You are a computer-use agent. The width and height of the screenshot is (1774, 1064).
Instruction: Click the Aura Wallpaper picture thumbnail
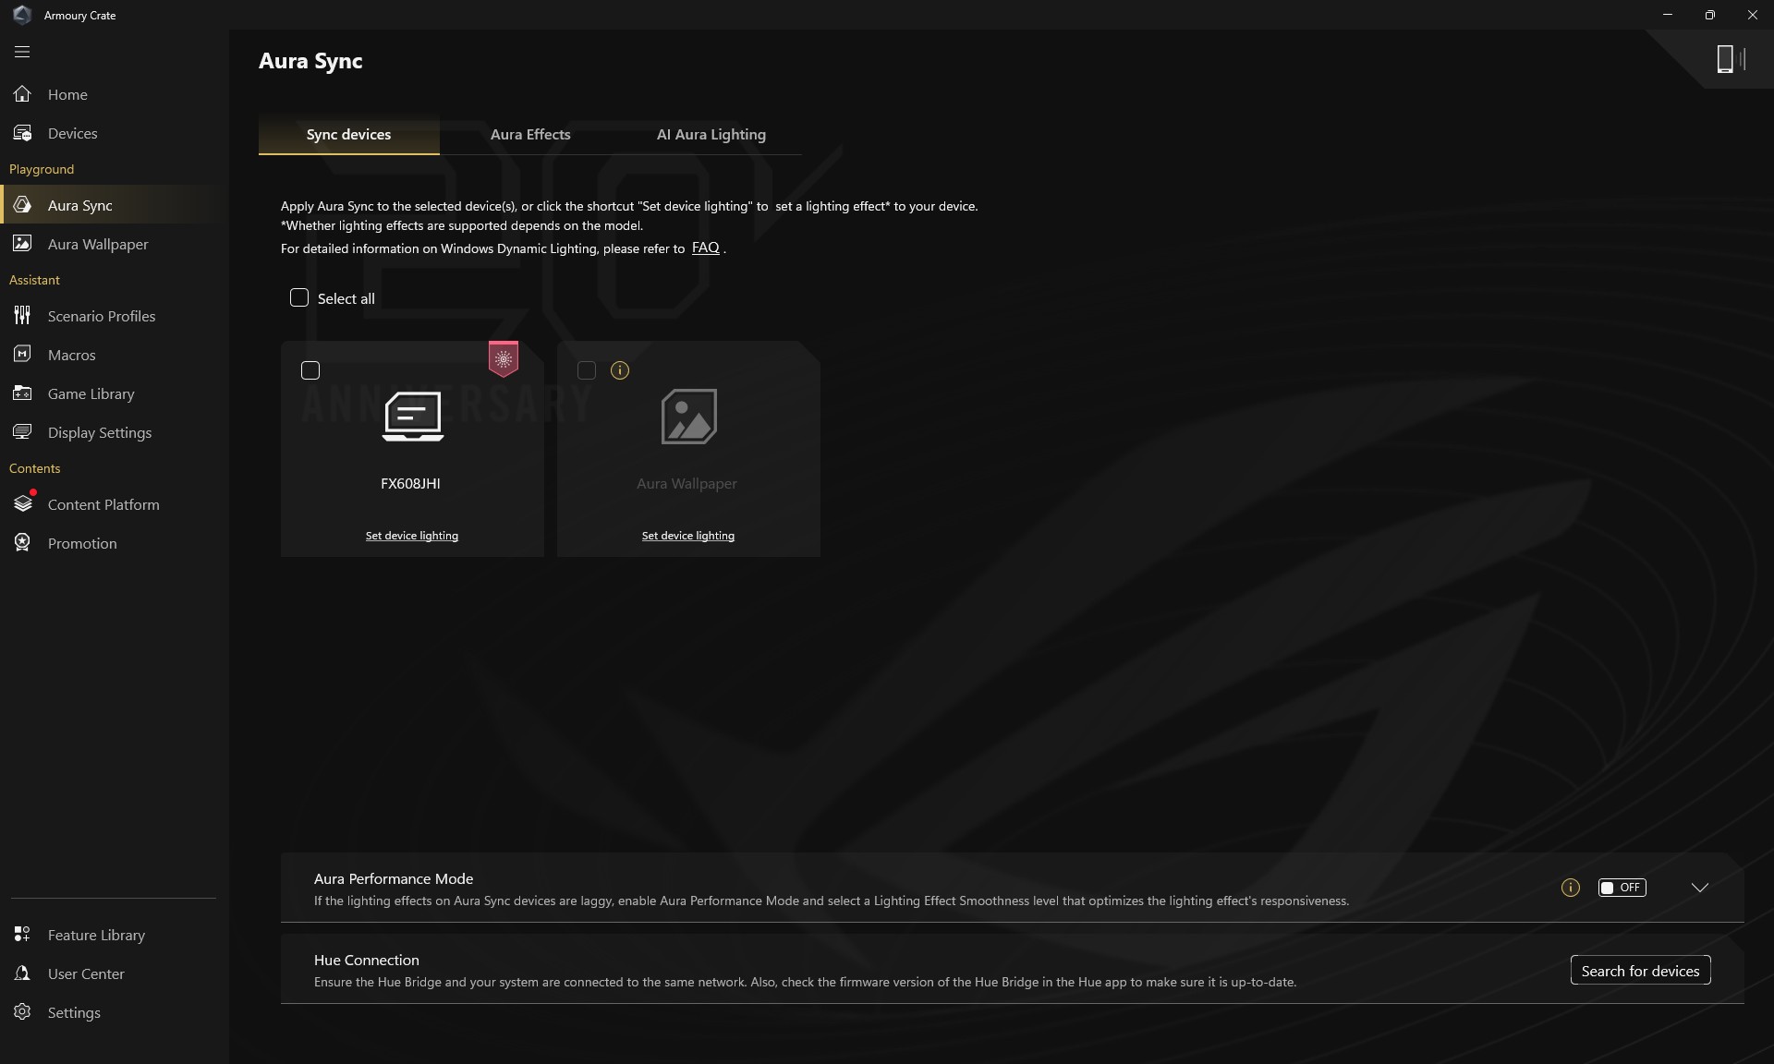[x=689, y=417]
